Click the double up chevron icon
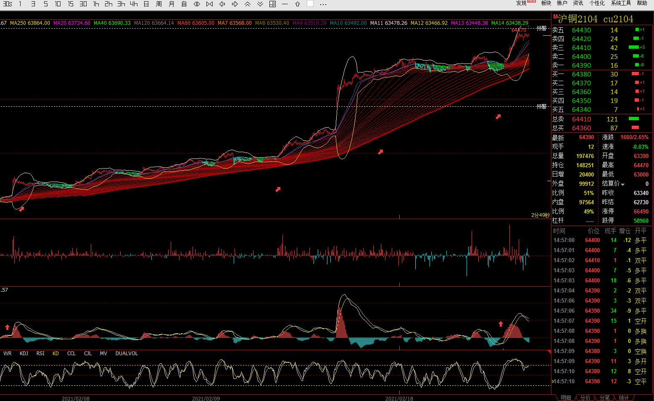The height and width of the screenshot is (401, 654). pos(248,4)
